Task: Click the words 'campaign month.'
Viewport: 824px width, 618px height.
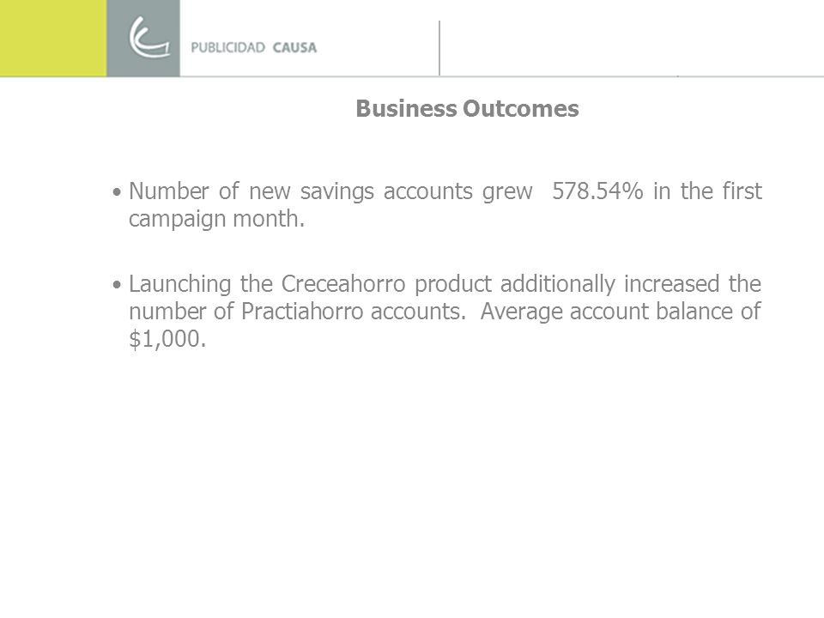Action: coord(216,219)
